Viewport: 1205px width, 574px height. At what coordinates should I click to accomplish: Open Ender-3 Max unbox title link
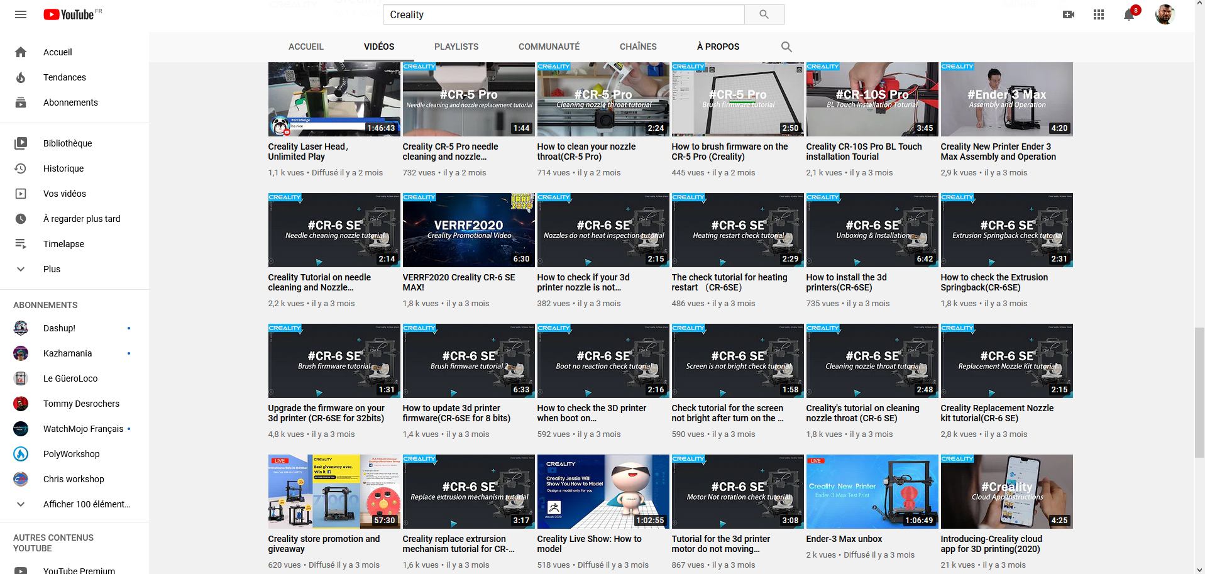[x=844, y=539]
